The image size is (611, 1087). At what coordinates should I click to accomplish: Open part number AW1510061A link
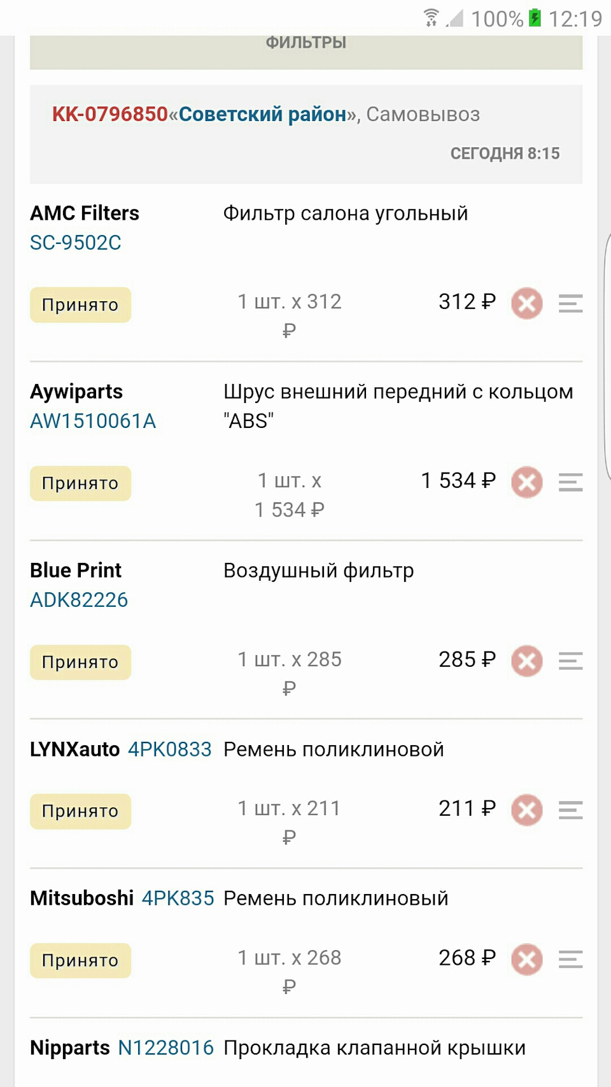(93, 421)
